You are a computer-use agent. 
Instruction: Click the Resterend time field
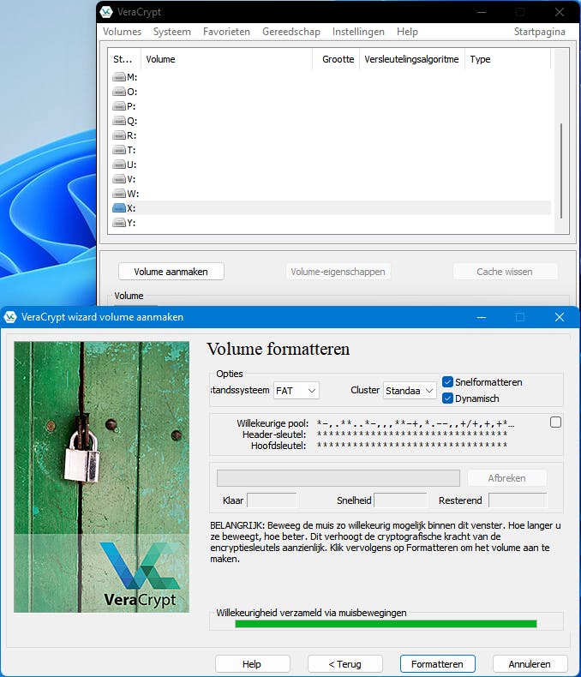[x=518, y=500]
